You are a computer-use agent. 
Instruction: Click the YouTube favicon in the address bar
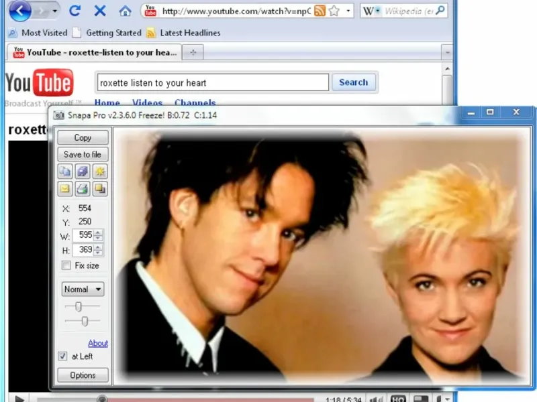(150, 11)
